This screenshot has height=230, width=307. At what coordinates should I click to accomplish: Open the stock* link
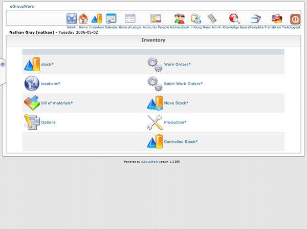[47, 65]
